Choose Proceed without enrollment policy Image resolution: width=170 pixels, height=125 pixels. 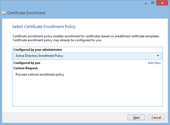tap(40, 75)
